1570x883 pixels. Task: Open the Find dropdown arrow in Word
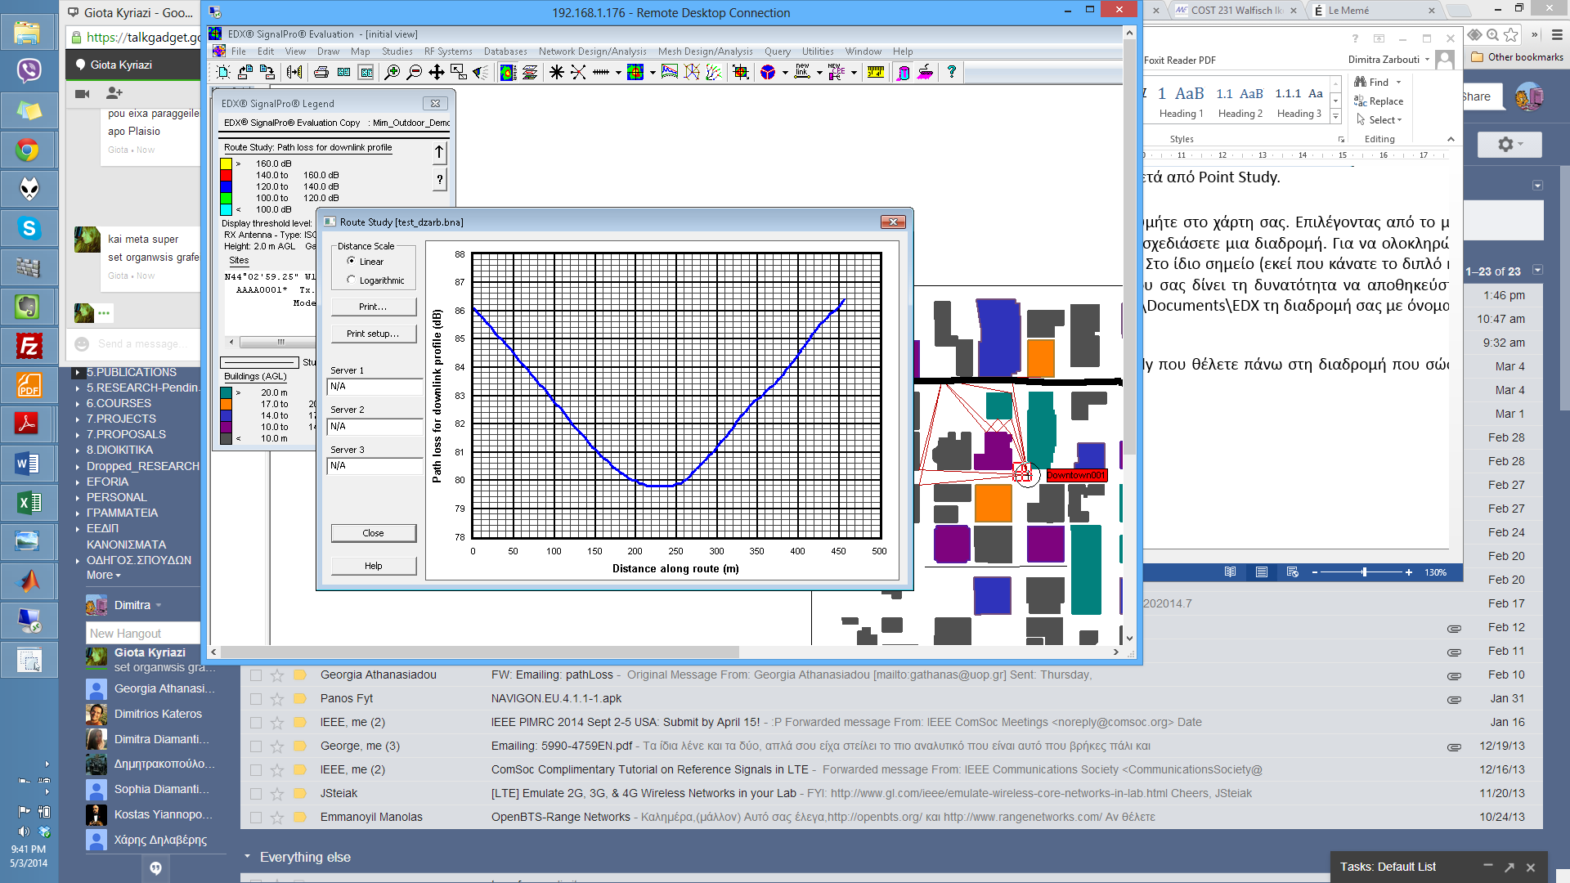1399,83
